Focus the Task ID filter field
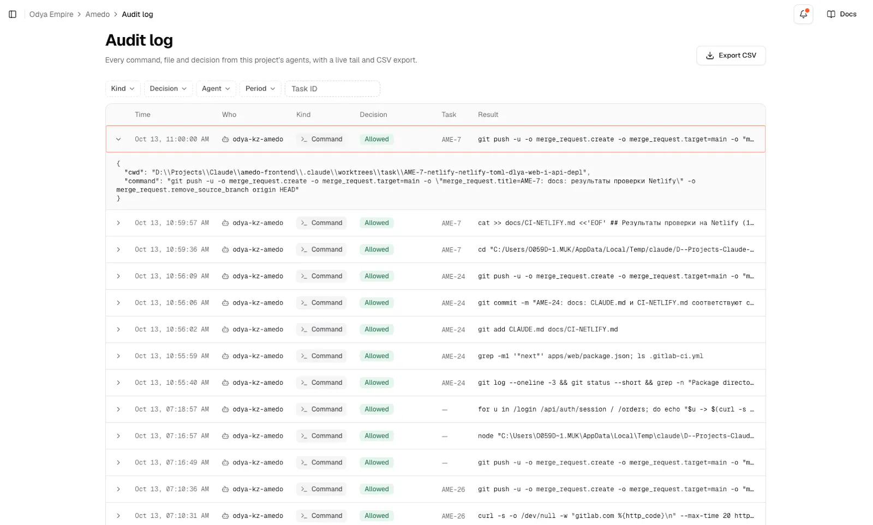 click(332, 88)
